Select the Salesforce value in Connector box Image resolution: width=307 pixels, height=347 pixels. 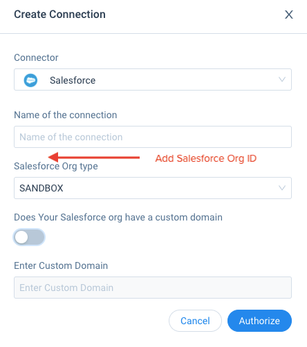point(73,80)
